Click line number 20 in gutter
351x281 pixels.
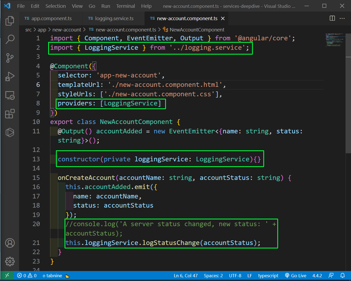[x=36, y=224]
